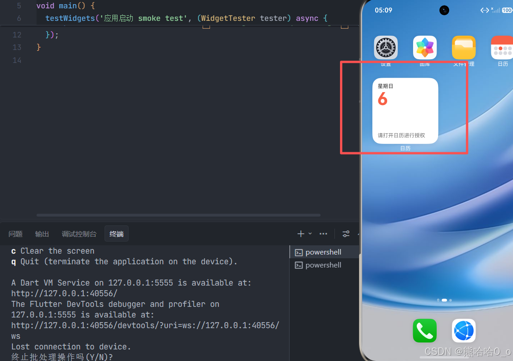Expand the new terminal dropdown arrow
This screenshot has width=513, height=361.
(x=310, y=234)
